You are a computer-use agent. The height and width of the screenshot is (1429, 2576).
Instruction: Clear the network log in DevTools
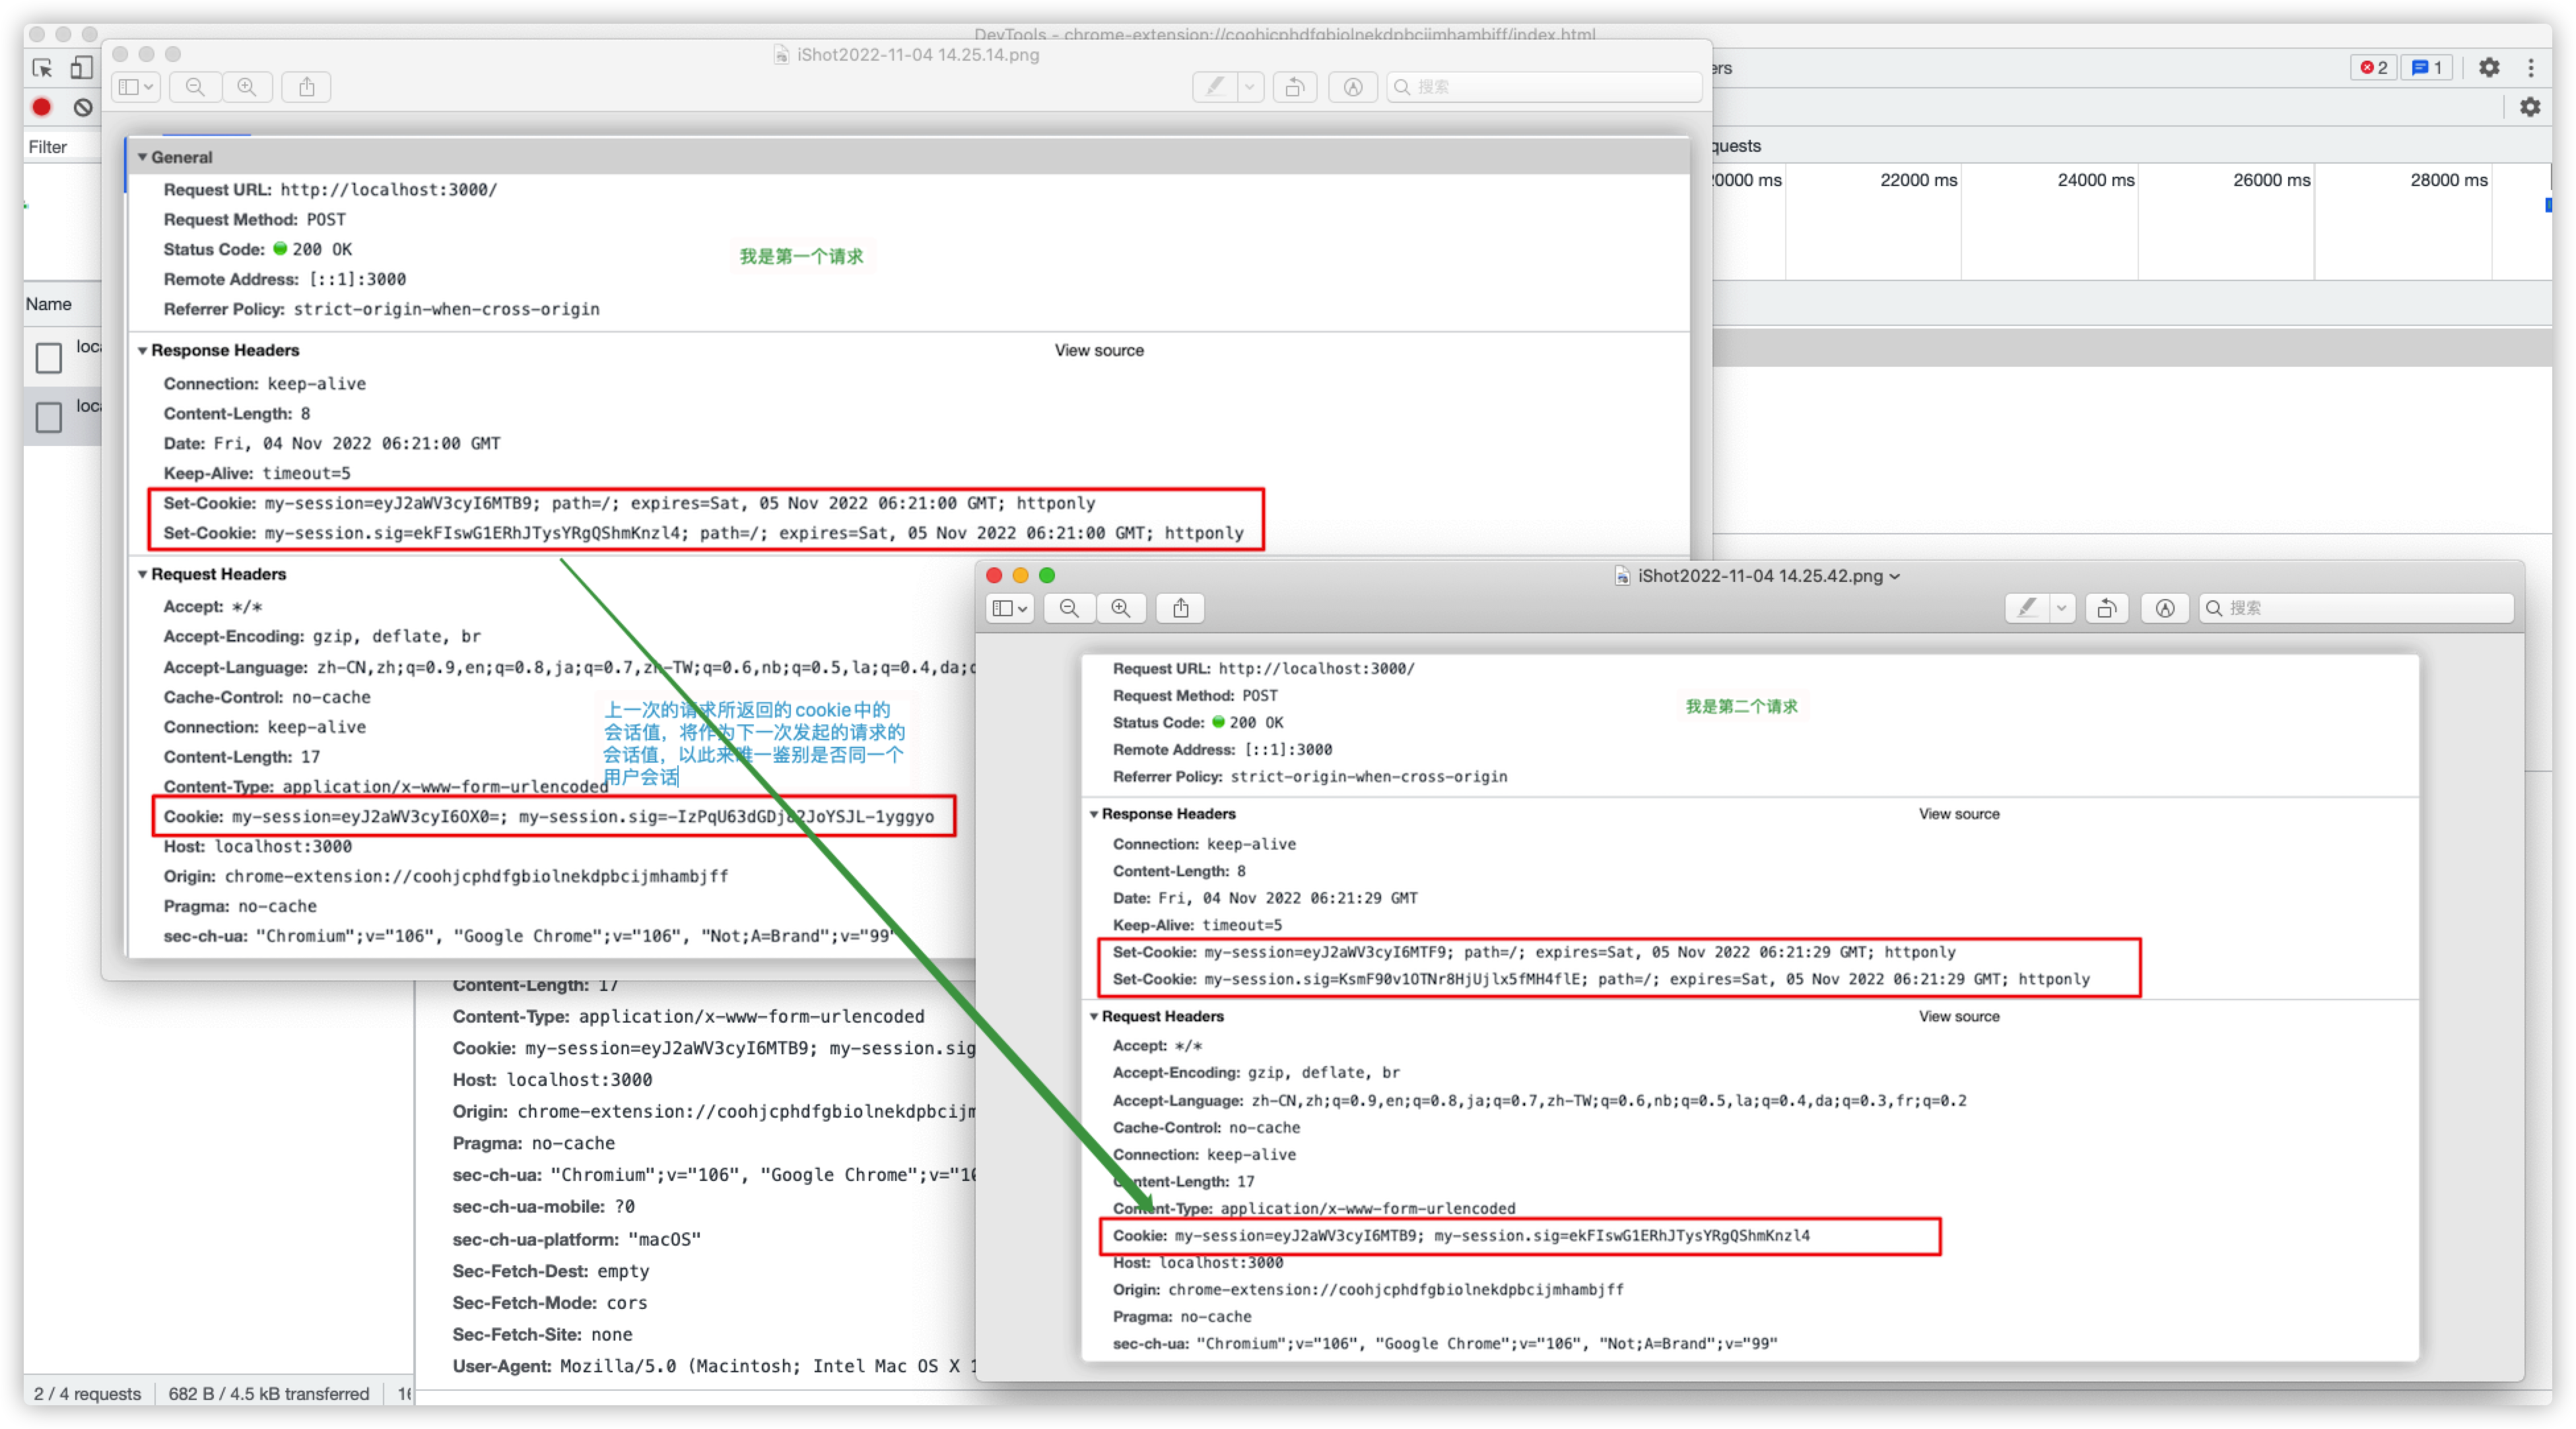pyautogui.click(x=83, y=107)
